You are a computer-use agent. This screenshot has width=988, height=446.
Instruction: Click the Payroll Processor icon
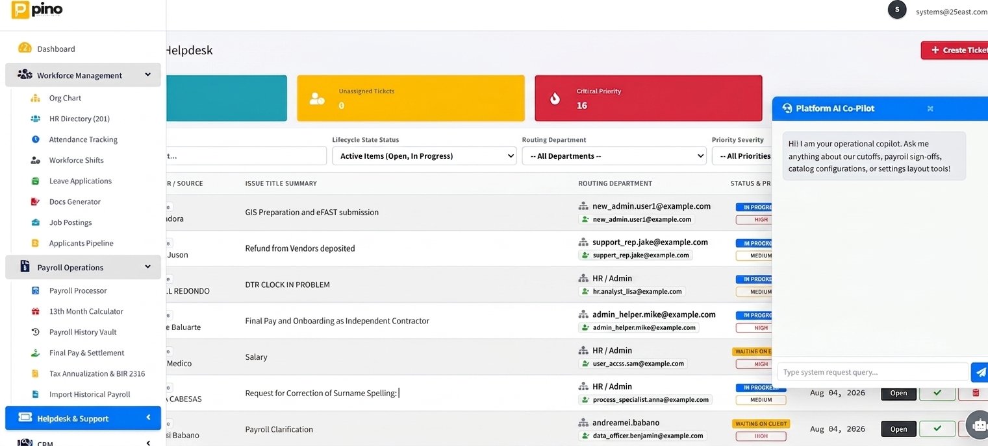pyautogui.click(x=36, y=290)
